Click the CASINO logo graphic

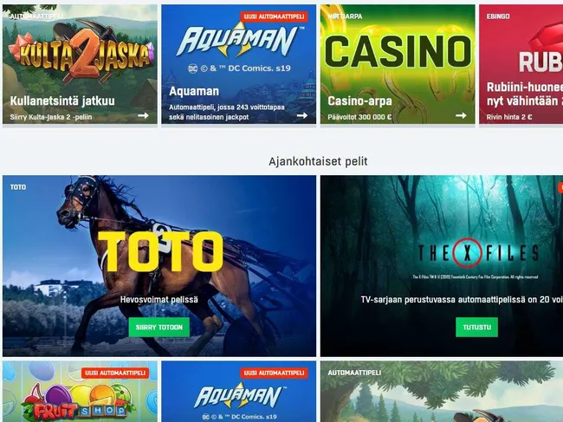coord(398,52)
